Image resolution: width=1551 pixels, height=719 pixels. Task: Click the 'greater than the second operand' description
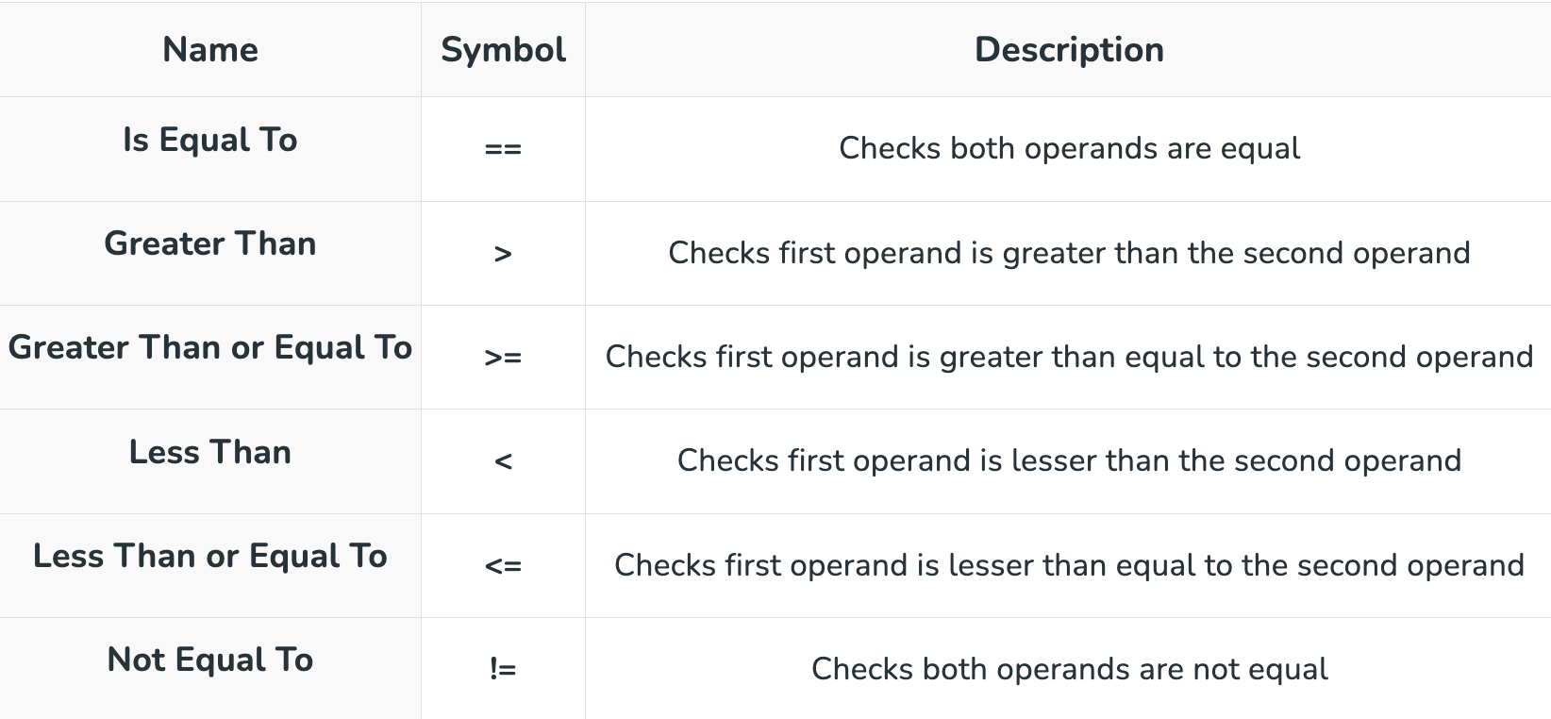point(1069,253)
